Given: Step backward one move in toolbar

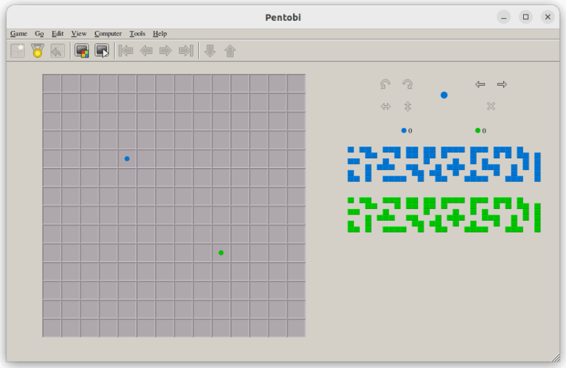Looking at the screenshot, I should coord(146,50).
